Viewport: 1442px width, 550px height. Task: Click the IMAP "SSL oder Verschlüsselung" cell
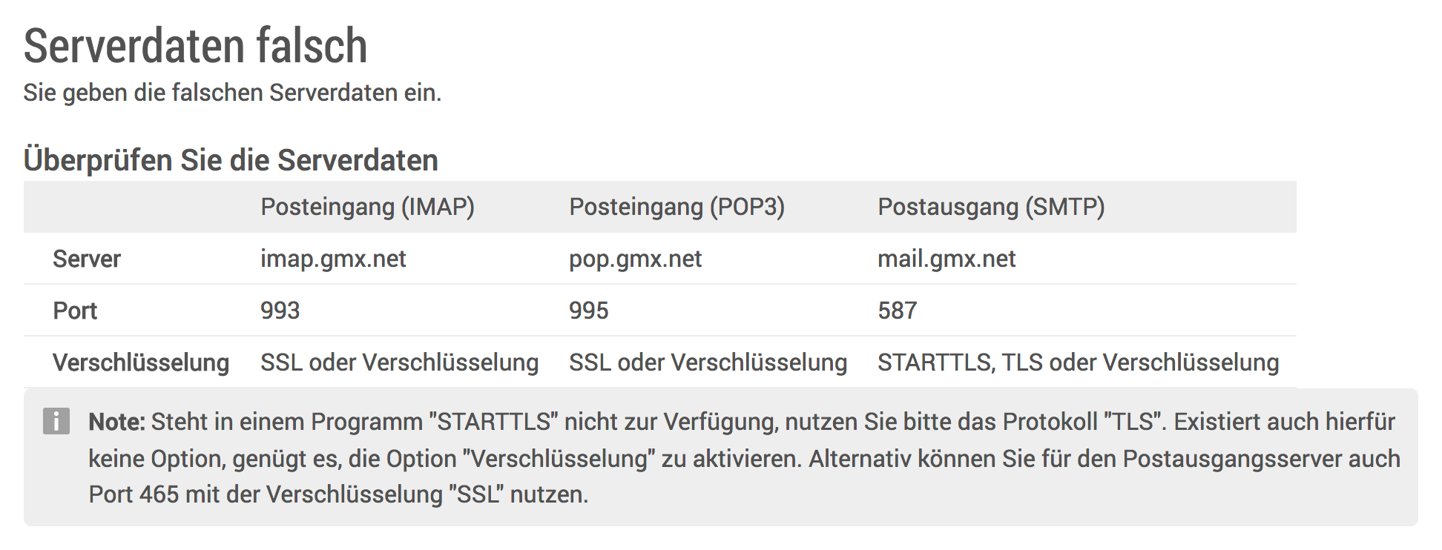pos(399,362)
